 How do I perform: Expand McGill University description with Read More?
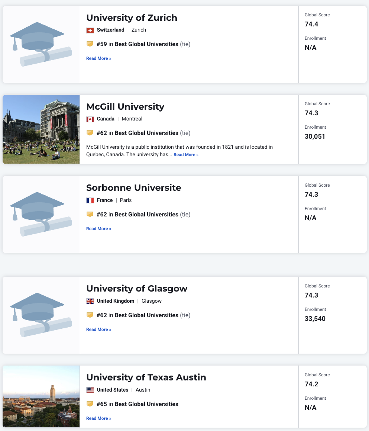pos(186,155)
